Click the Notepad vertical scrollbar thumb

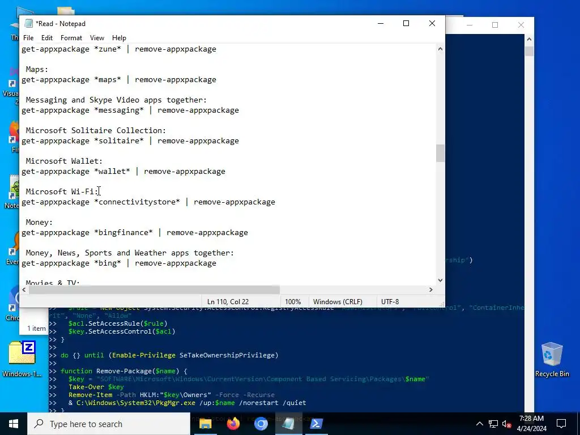440,153
